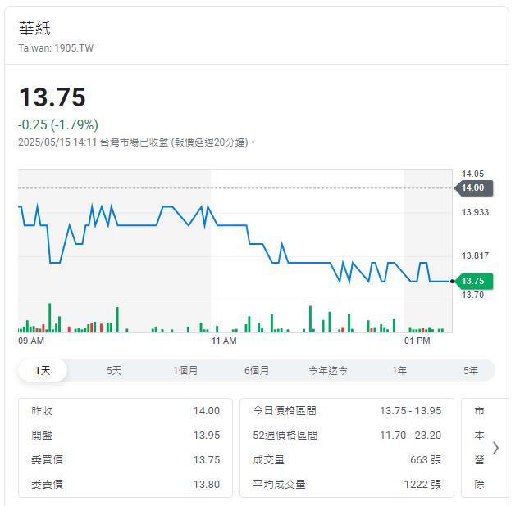Viewport: 520px width, 506px height.
Task: Click the green 13.75 price marker on chart
Action: 473,281
